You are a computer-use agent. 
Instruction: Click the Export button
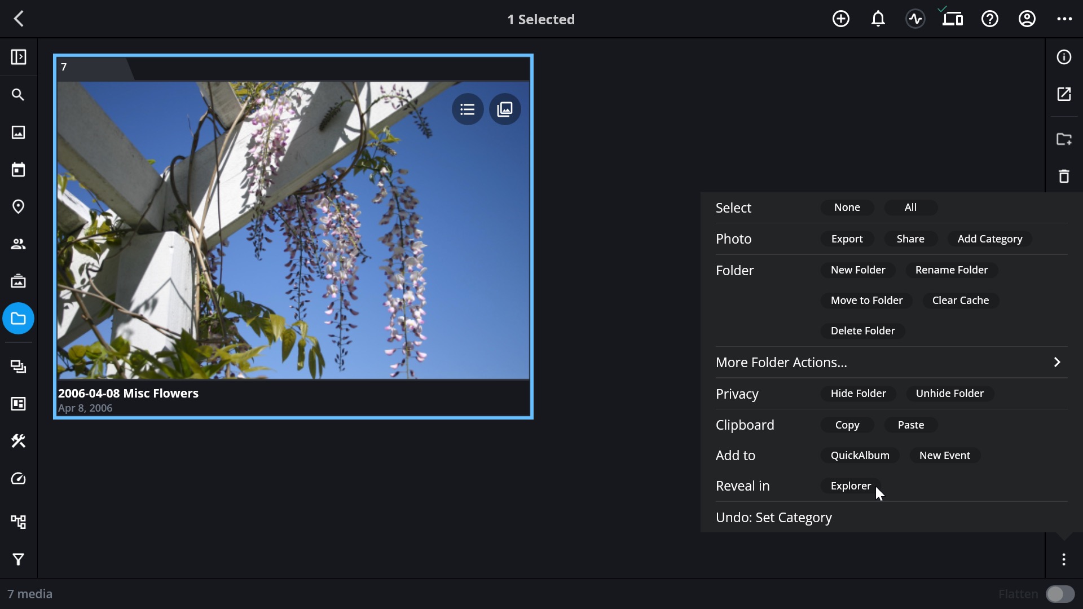[x=847, y=239]
